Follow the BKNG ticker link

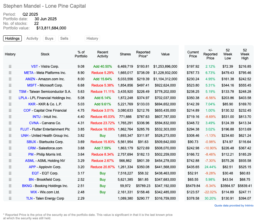point(27,186)
